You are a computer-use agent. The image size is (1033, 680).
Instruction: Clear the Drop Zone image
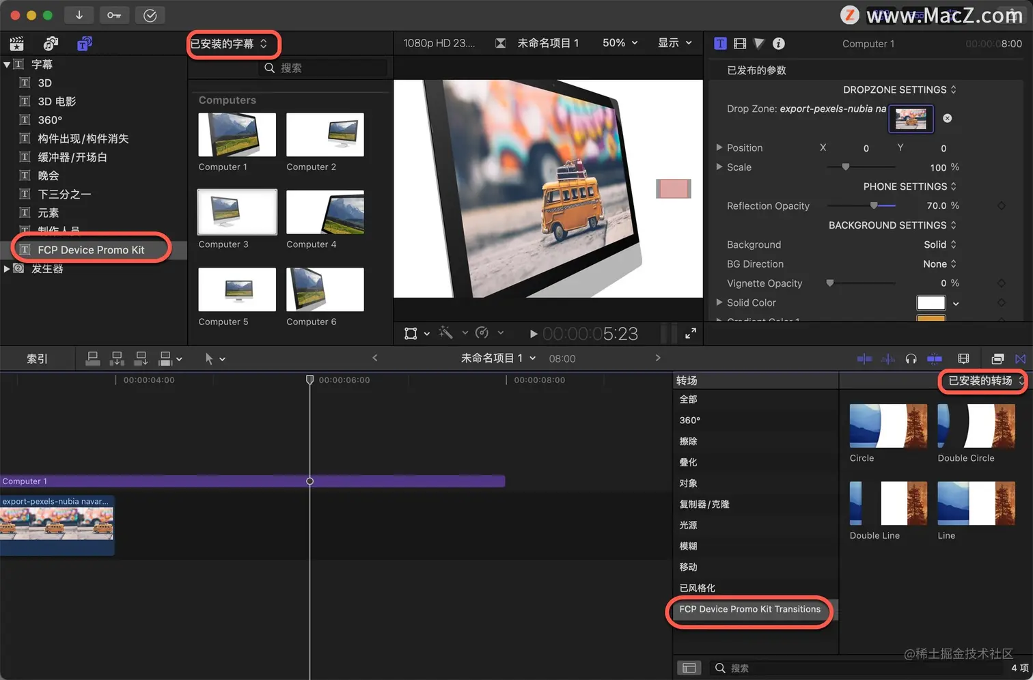tap(947, 118)
